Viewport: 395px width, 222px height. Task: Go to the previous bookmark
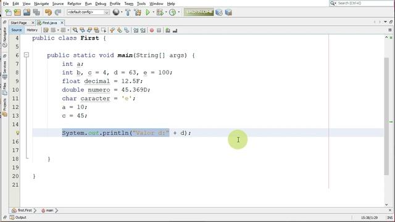point(112,30)
